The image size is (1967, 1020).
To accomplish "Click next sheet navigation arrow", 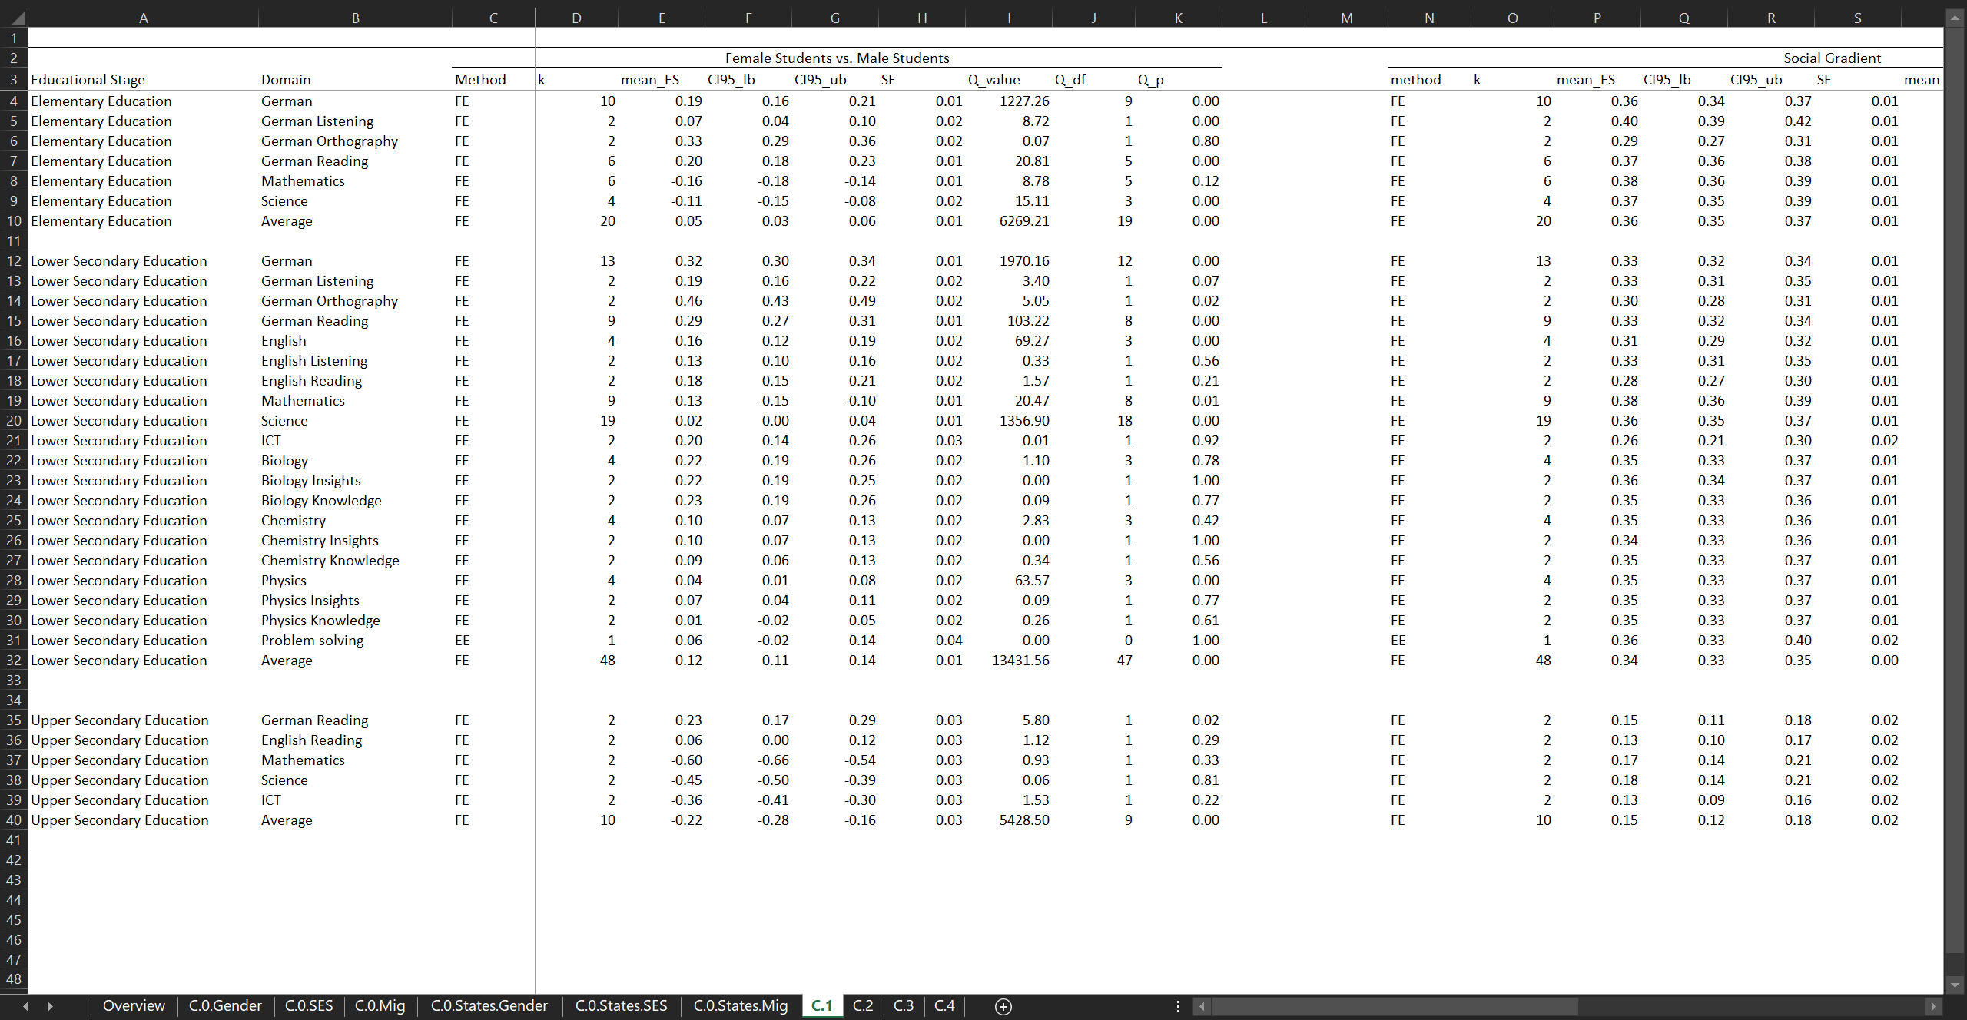I will point(51,1006).
